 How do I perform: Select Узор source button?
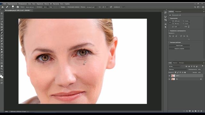point(51,7)
